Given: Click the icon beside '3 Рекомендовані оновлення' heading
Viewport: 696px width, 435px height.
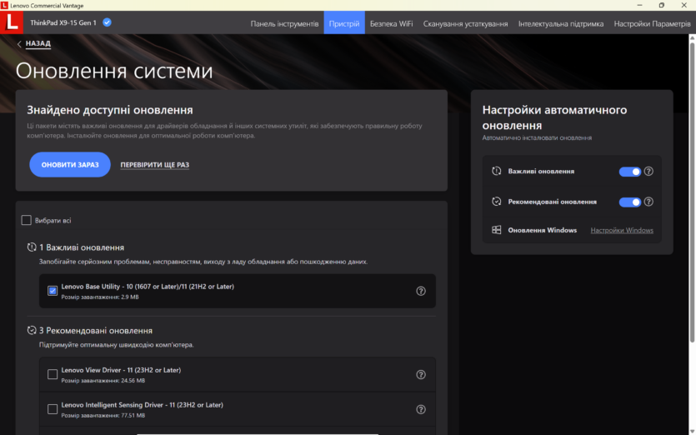Looking at the screenshot, I should pyautogui.click(x=32, y=330).
